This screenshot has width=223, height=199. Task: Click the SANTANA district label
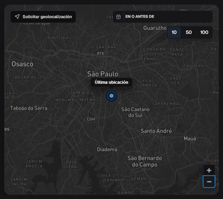[106, 47]
